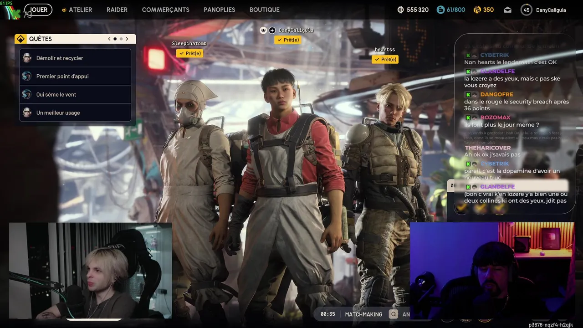Screen dimensions: 583x328
Task: Click the 81 IPS framerate counter
Action: 6,3
